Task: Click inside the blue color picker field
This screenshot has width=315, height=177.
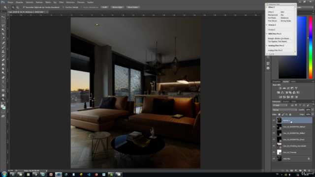Action: click(x=292, y=47)
